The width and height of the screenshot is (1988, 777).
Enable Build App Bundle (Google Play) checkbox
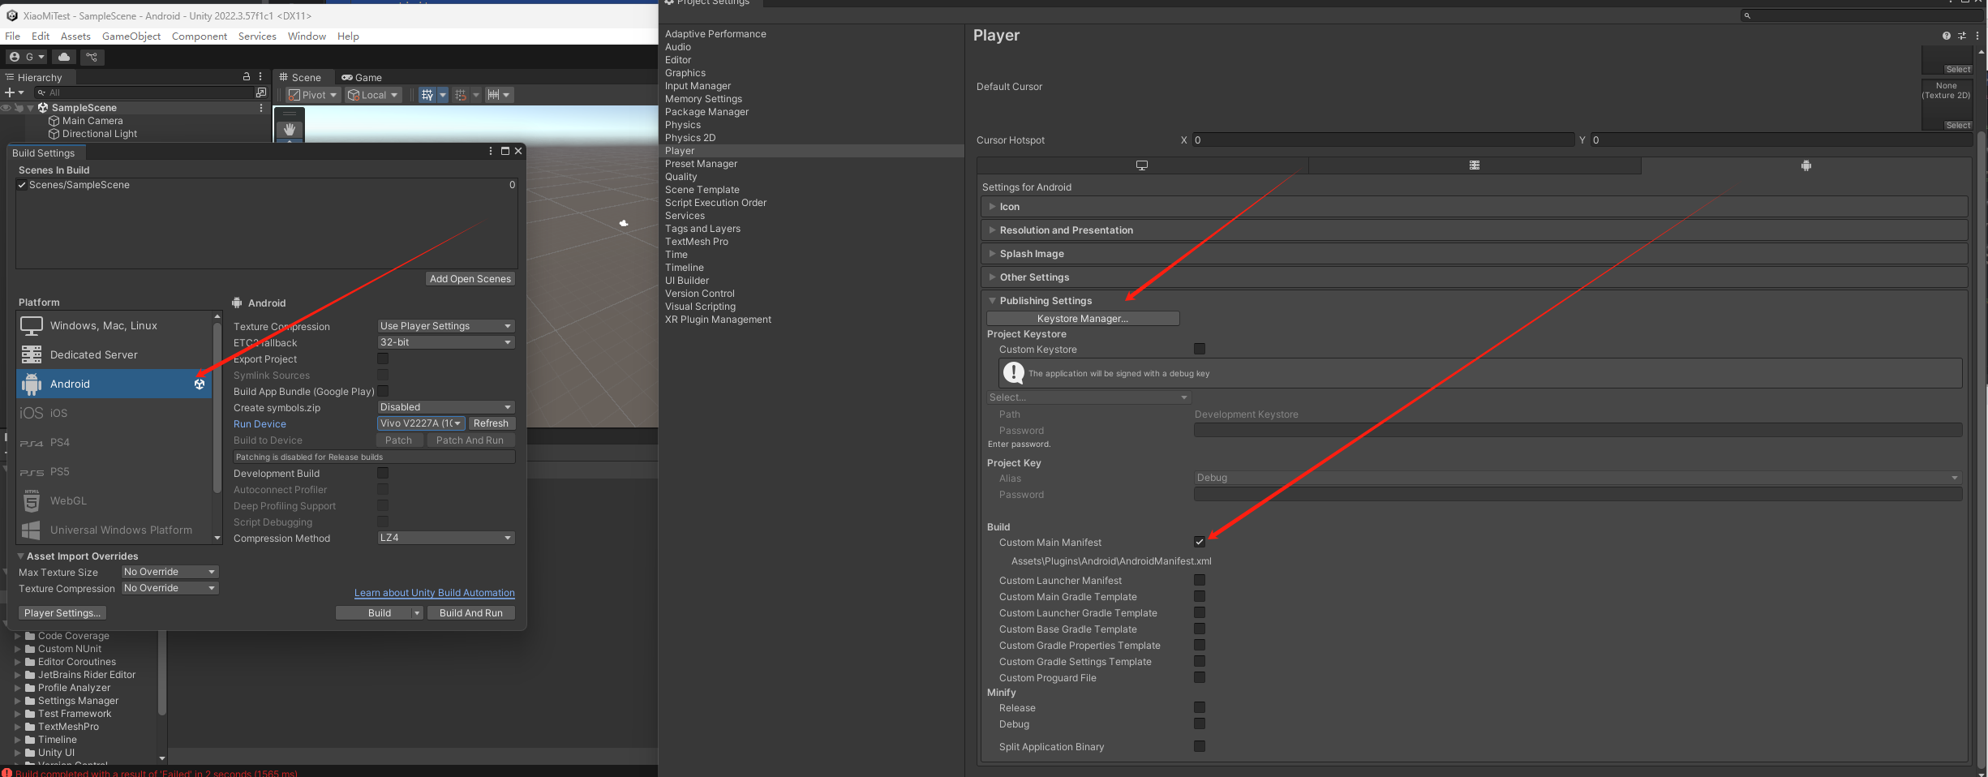383,391
